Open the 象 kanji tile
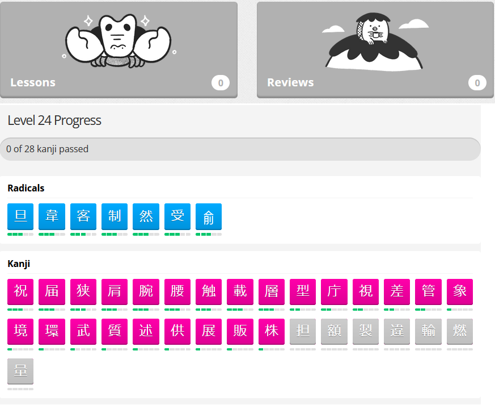 (460, 292)
